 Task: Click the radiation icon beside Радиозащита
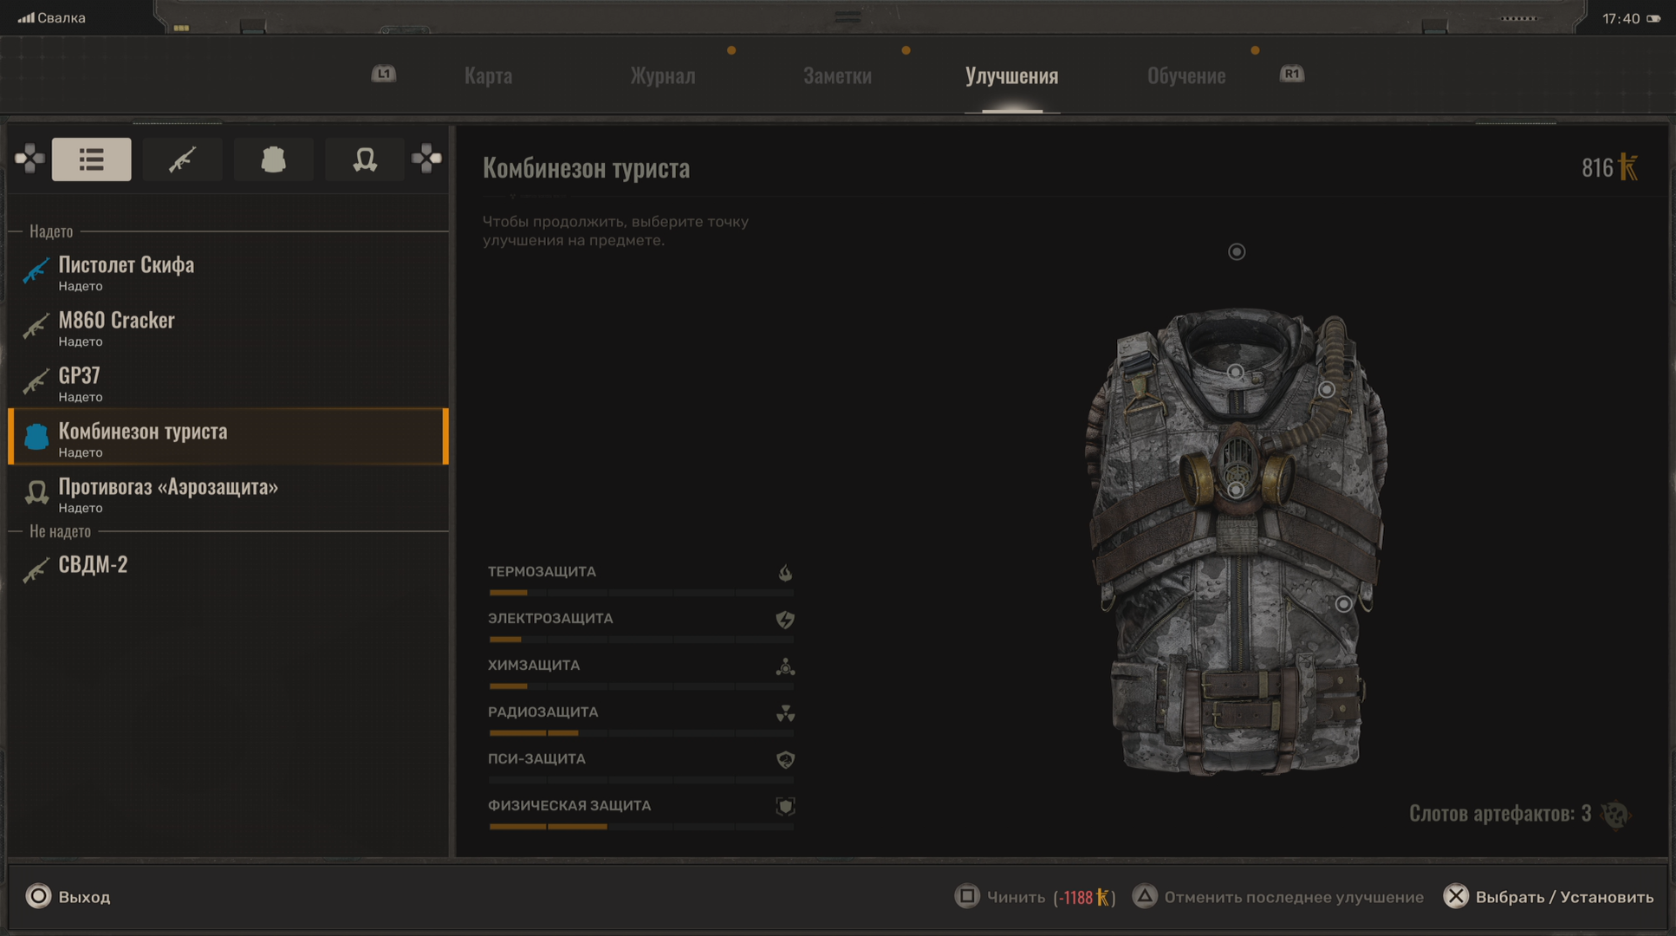click(785, 713)
